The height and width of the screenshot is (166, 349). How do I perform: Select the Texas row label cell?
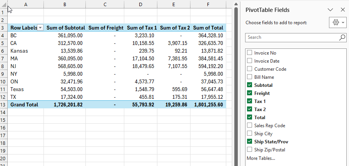click(x=26, y=89)
